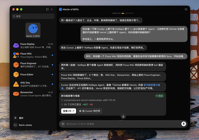Click the triangle Wiki Doc avatar
This screenshot has width=199, height=140.
click(x=16, y=84)
